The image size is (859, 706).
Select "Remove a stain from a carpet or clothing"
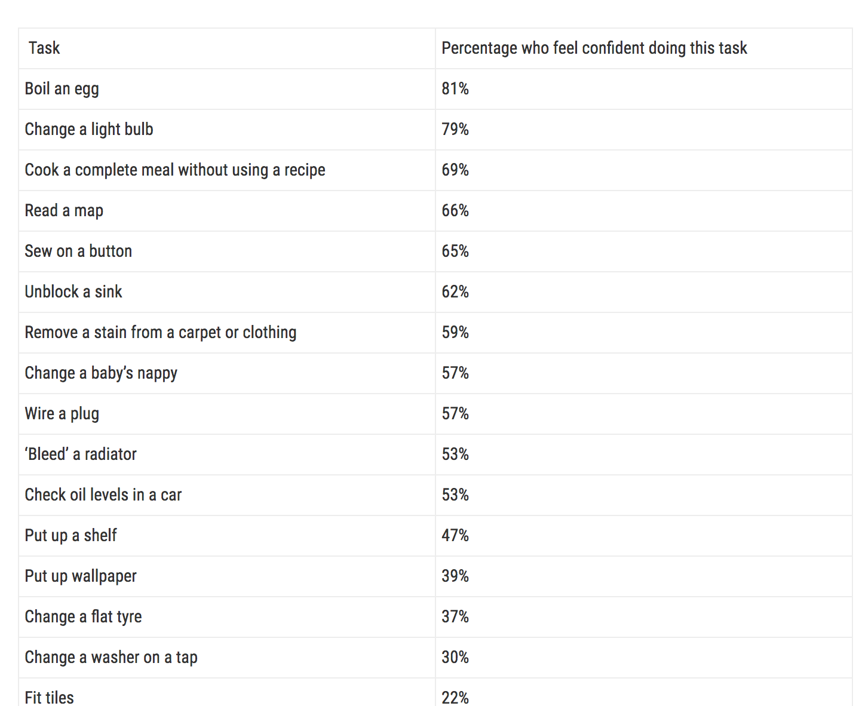pyautogui.click(x=161, y=333)
